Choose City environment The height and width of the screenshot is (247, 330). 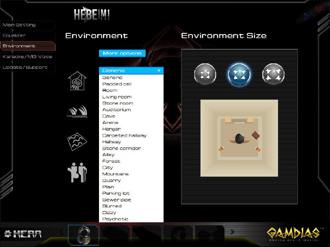[131, 168]
